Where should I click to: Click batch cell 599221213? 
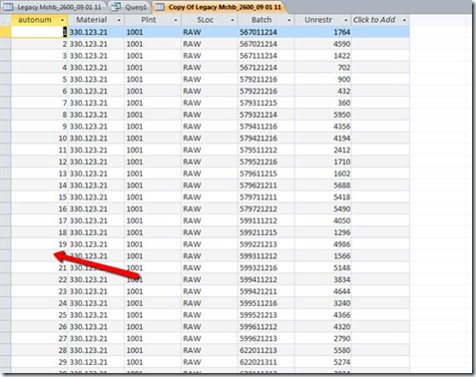point(266,244)
